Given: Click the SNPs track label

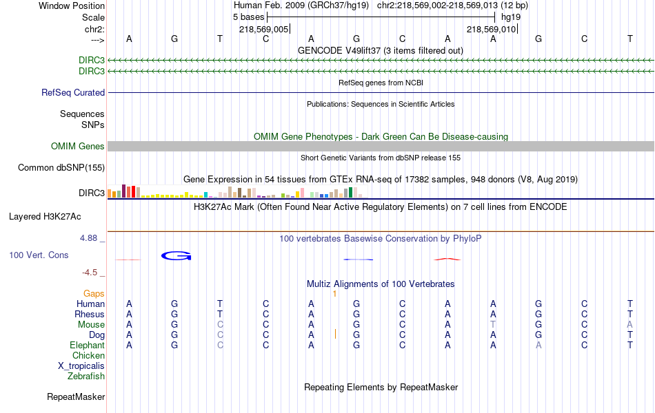Looking at the screenshot, I should (x=93, y=125).
